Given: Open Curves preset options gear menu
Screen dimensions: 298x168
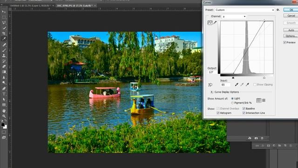Looking at the screenshot, I should tap(278, 10).
